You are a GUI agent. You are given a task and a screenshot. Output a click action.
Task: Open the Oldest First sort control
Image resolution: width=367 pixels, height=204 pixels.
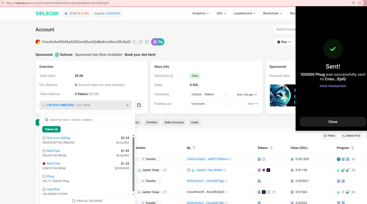pyautogui.click(x=352, y=136)
